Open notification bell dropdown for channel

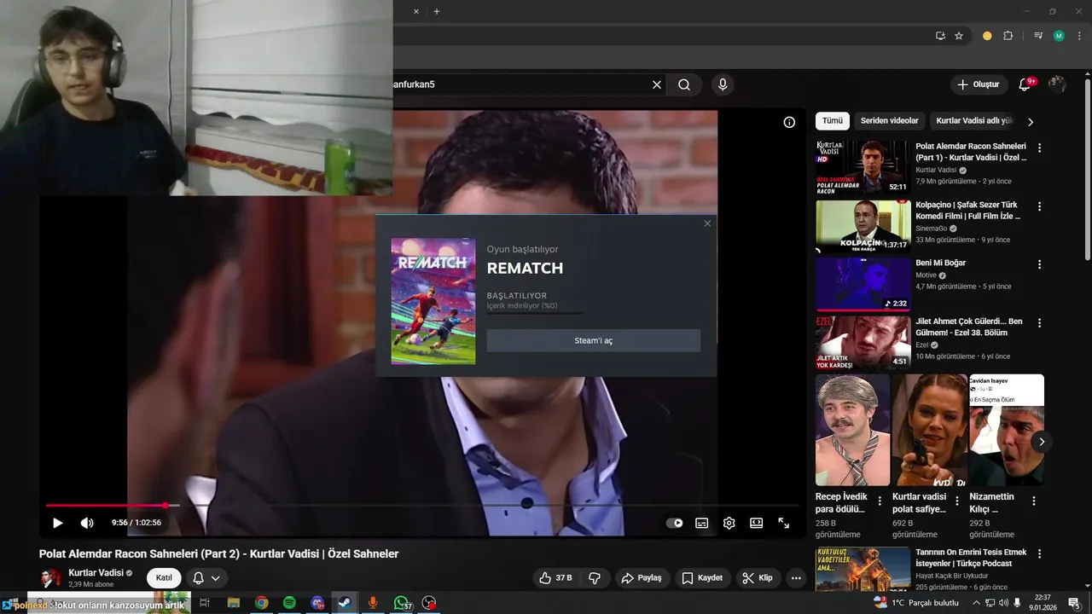[206, 578]
